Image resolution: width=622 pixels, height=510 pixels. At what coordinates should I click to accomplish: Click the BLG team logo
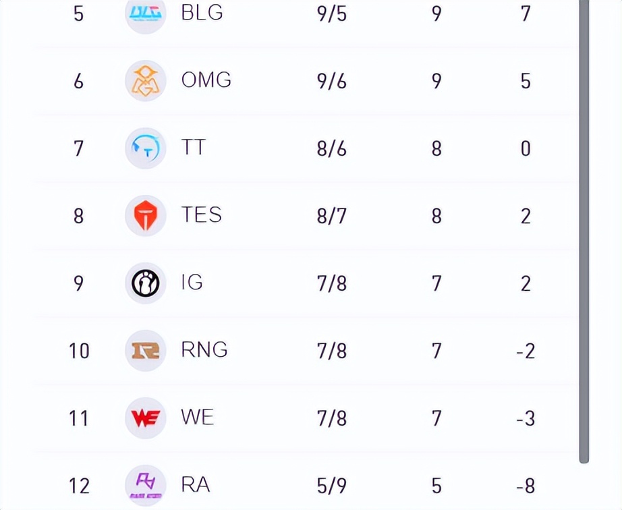tap(145, 12)
